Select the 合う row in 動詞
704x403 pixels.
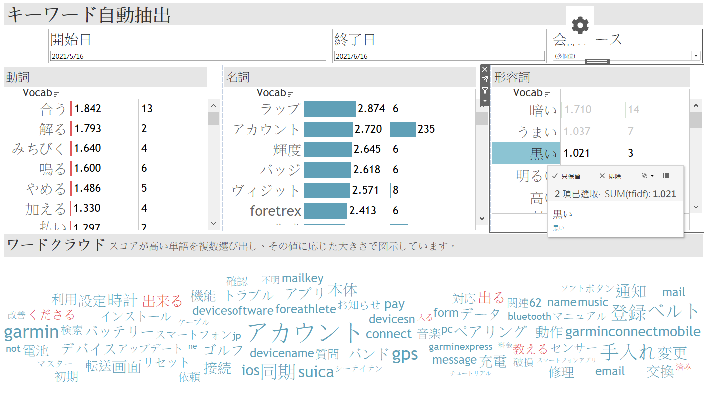click(105, 109)
